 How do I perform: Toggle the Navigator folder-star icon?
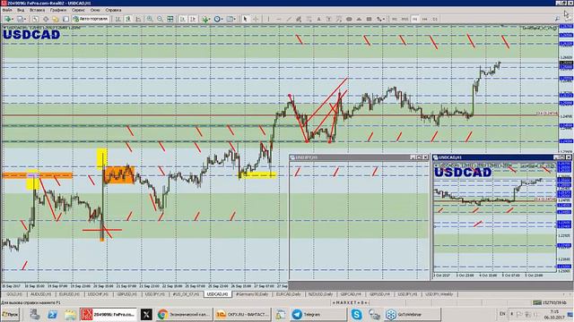56,19
